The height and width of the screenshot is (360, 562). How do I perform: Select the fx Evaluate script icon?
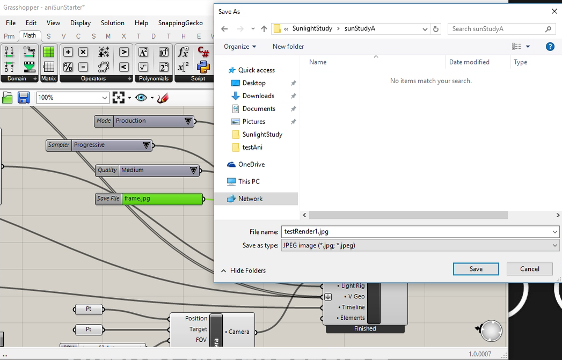point(183,52)
